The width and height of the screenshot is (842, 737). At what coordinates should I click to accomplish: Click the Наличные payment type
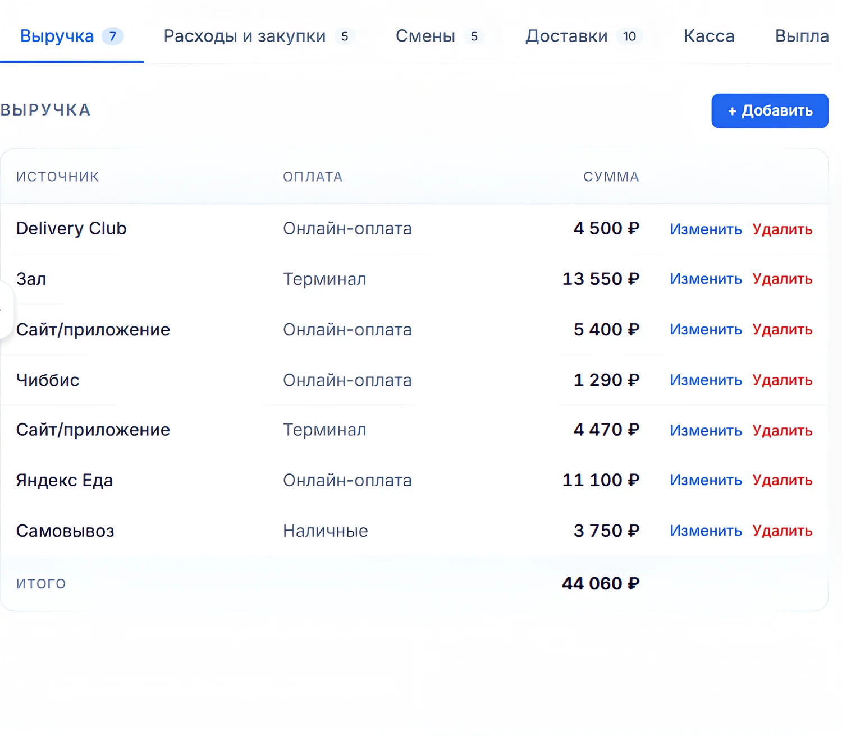click(326, 531)
